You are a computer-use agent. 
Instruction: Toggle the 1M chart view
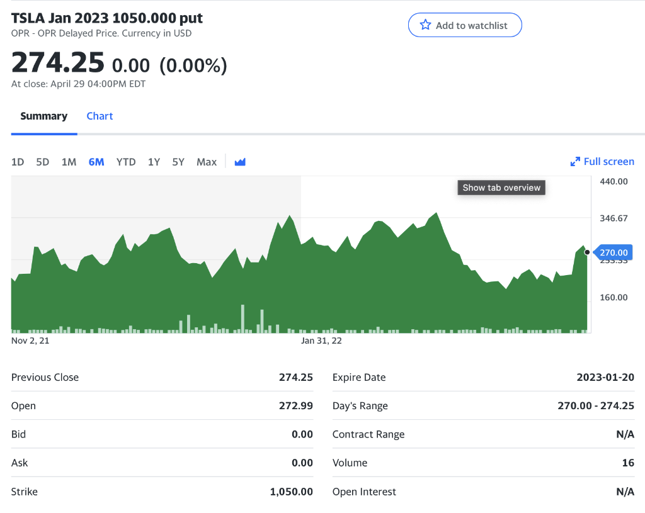(x=69, y=162)
